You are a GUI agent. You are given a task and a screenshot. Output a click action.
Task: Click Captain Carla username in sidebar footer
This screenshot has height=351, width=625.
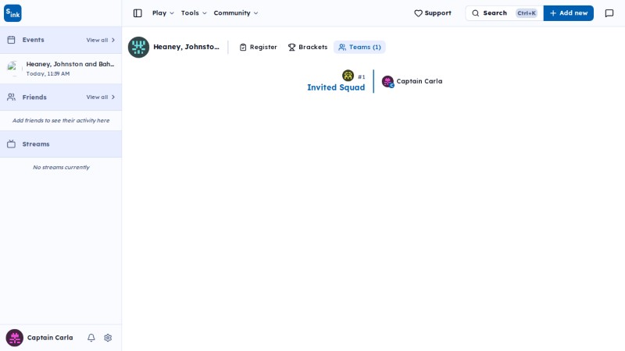pos(50,338)
